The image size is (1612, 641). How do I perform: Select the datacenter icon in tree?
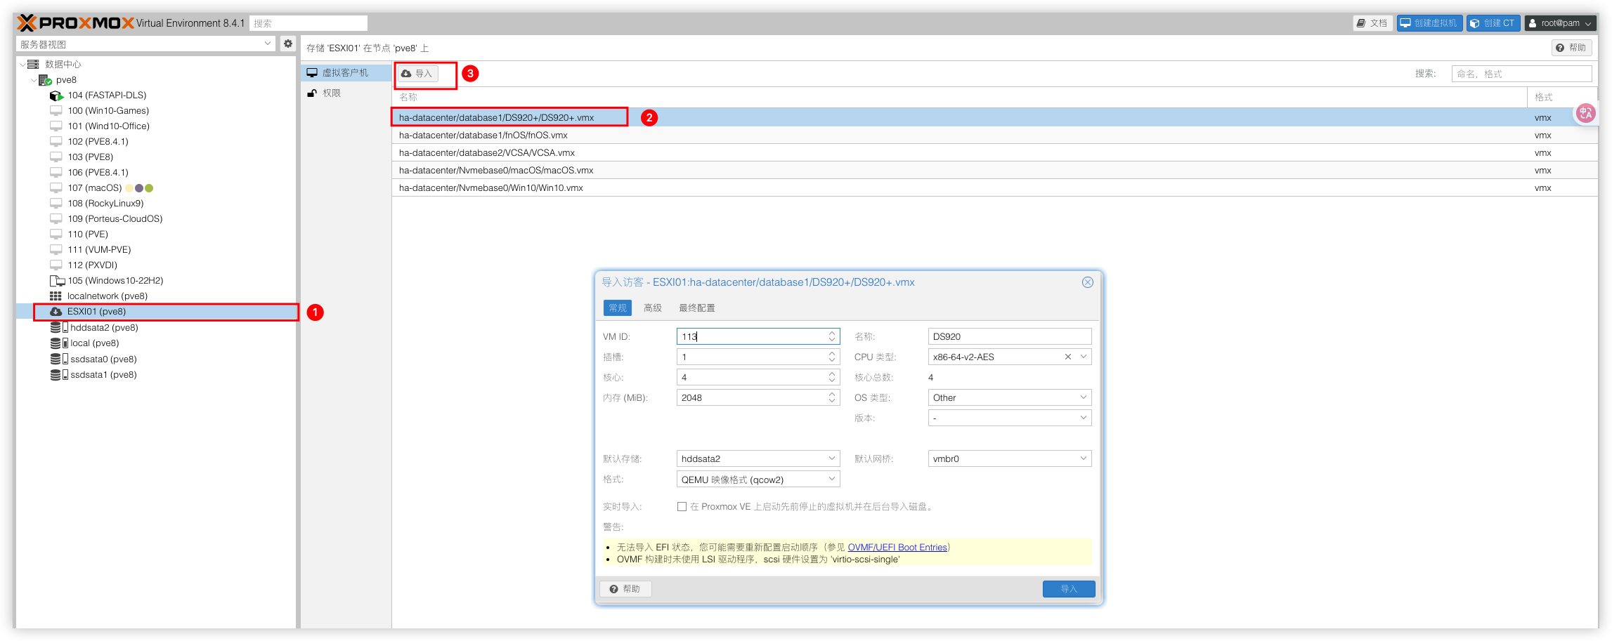pyautogui.click(x=33, y=64)
